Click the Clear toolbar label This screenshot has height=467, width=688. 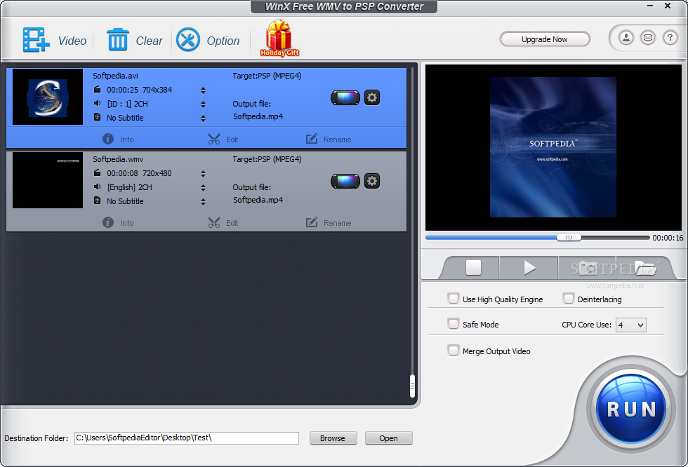149,41
